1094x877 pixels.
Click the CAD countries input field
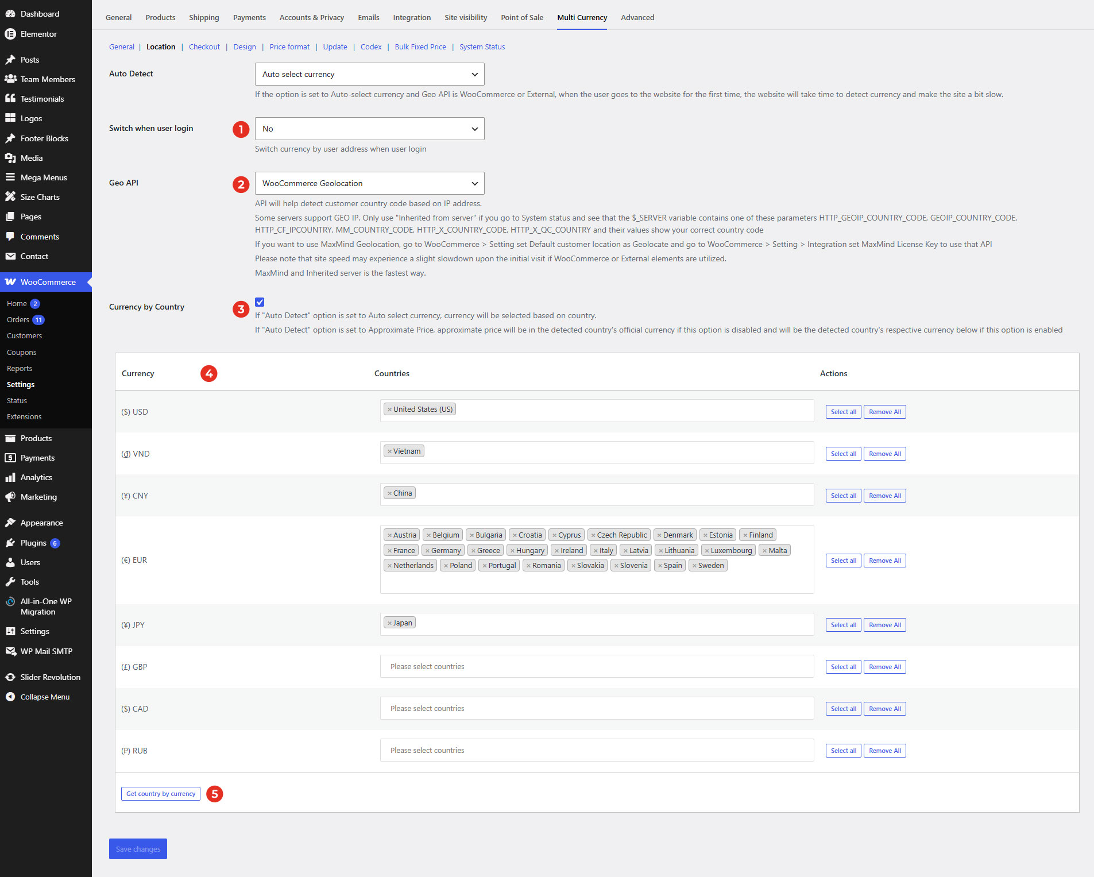click(597, 708)
